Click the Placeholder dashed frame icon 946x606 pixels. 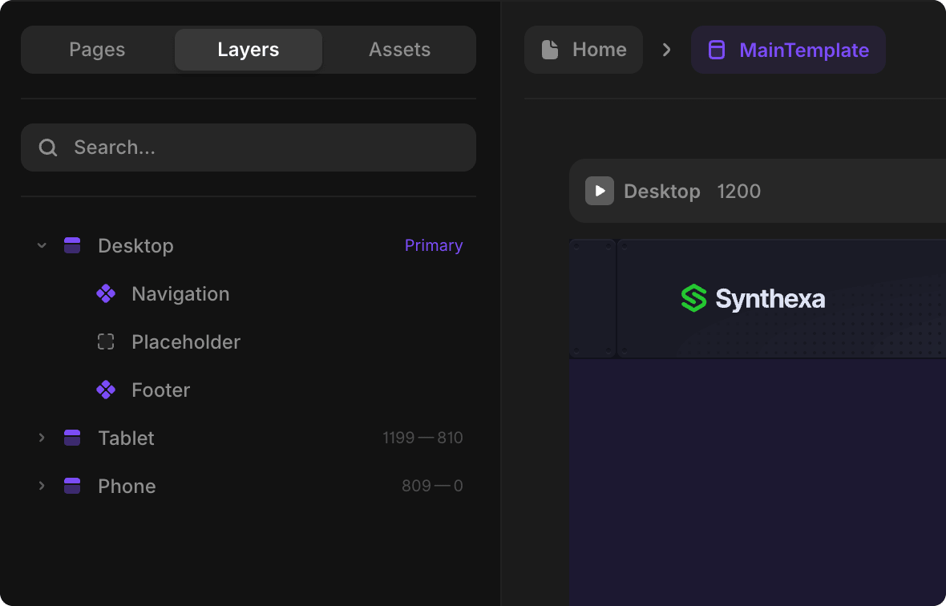pos(106,342)
